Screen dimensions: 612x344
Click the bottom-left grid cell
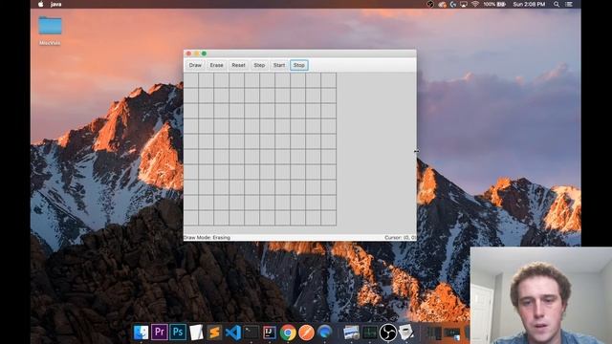point(191,218)
